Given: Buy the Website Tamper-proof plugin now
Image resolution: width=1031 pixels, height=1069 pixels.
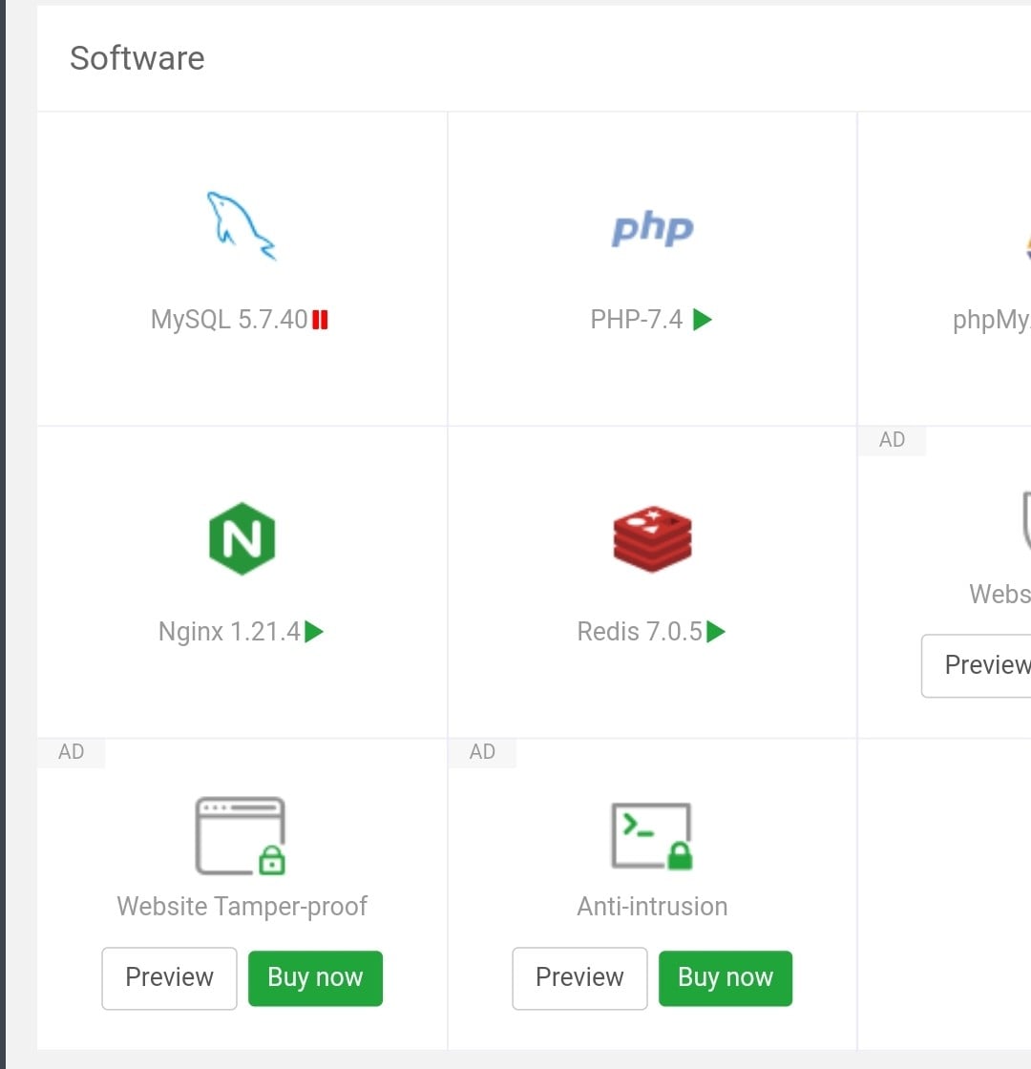Looking at the screenshot, I should (315, 977).
